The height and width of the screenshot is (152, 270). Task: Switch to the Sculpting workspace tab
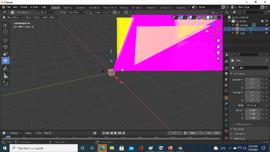[x=80, y=7]
